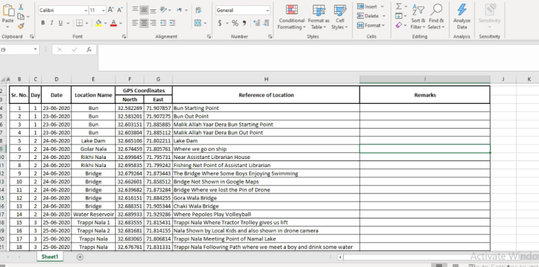Cut selection with the scissors icon
The image size is (539, 267).
[x=21, y=7]
